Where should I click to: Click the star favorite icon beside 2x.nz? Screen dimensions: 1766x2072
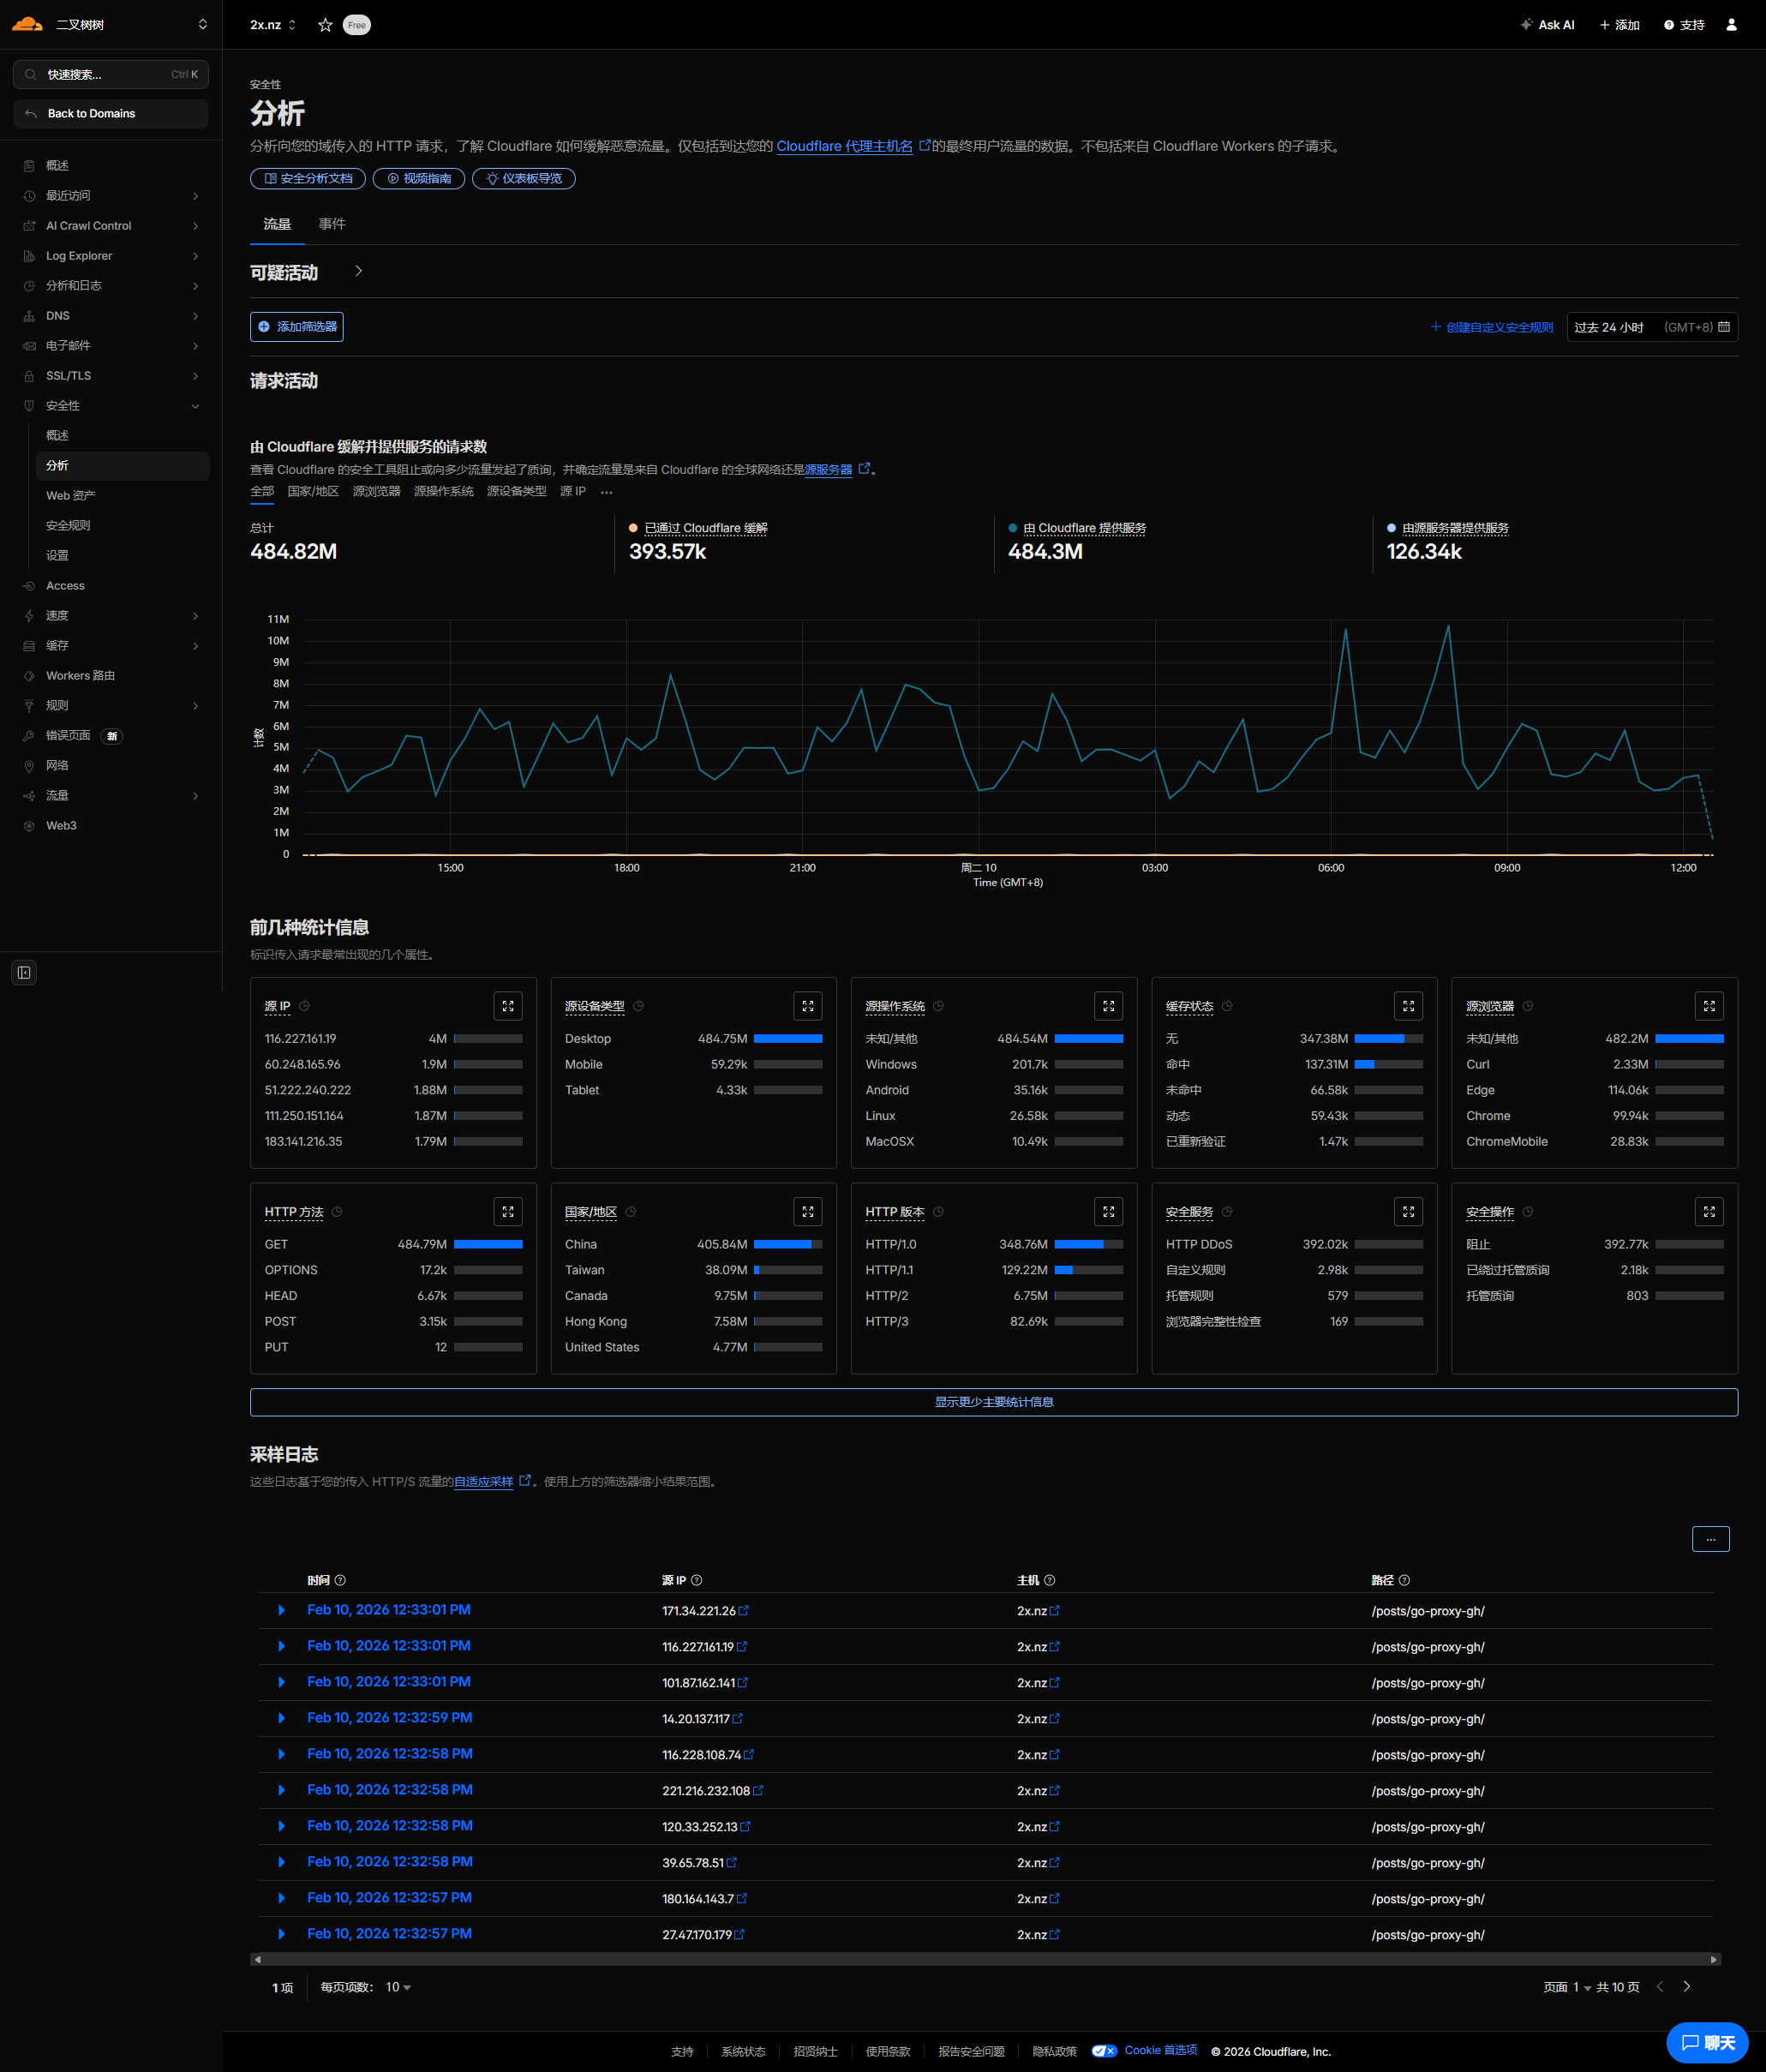pos(325,25)
